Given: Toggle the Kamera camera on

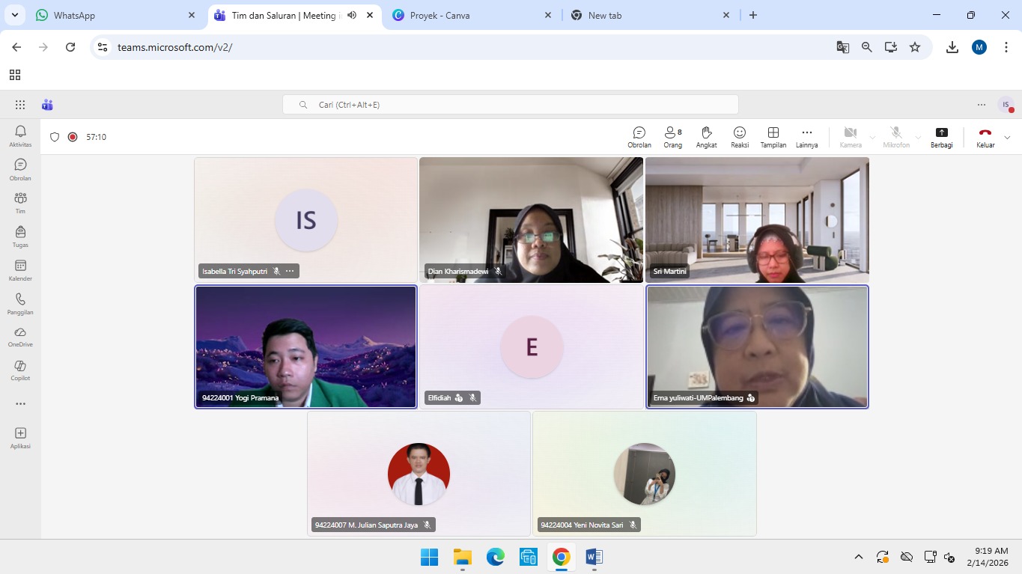Looking at the screenshot, I should pos(850,136).
